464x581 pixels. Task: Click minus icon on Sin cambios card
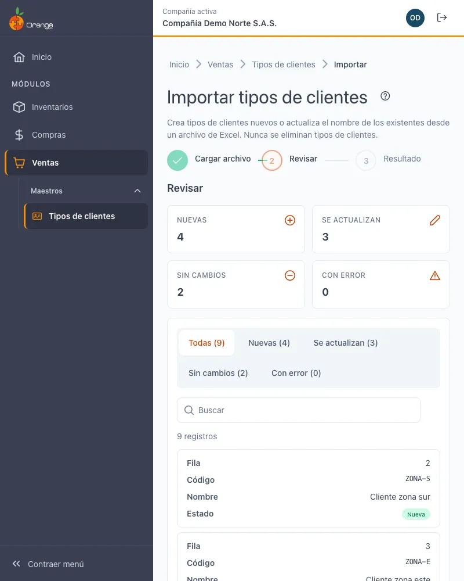(290, 275)
